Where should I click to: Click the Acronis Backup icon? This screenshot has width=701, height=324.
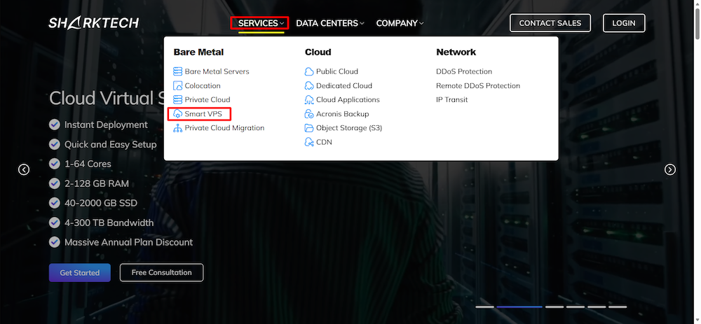tap(309, 114)
